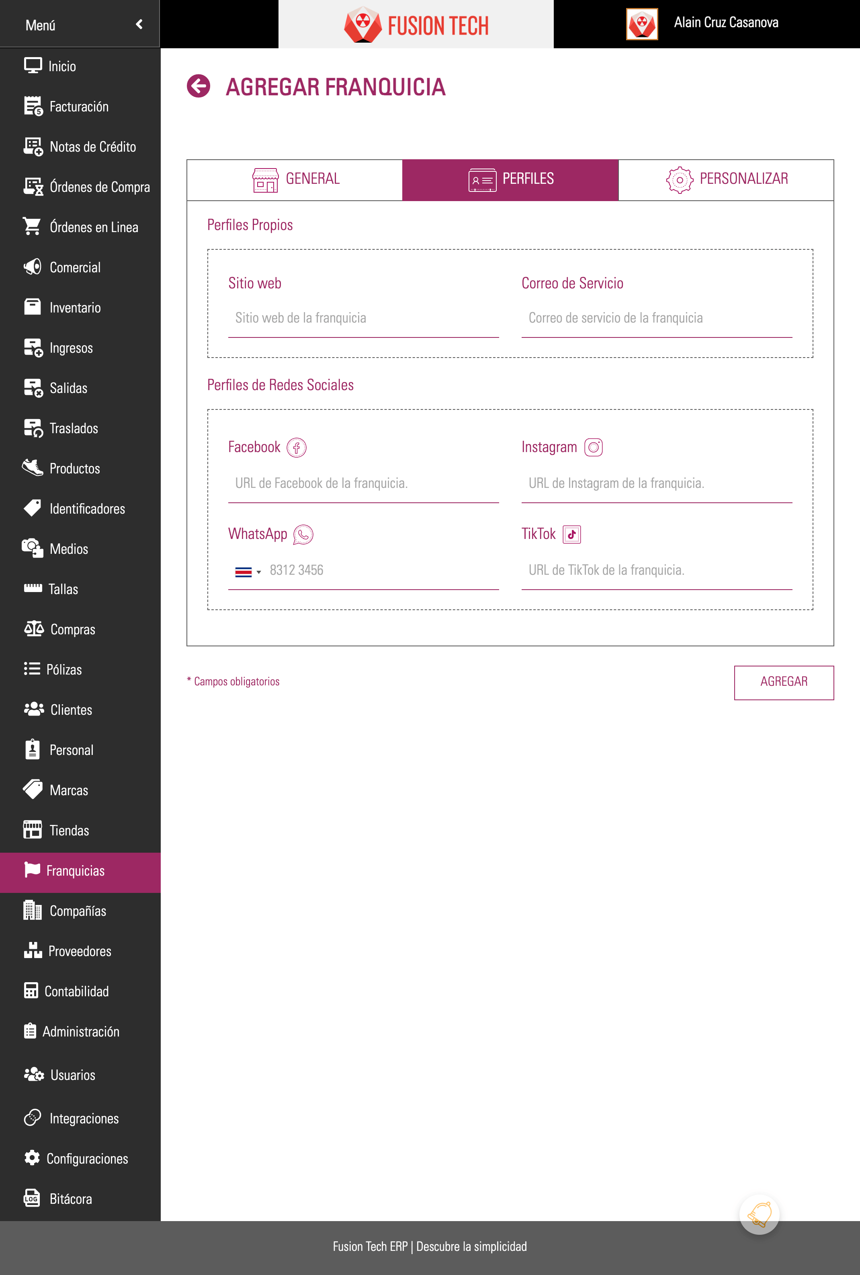
Task: Focus the Sitio web input field
Action: tap(363, 318)
